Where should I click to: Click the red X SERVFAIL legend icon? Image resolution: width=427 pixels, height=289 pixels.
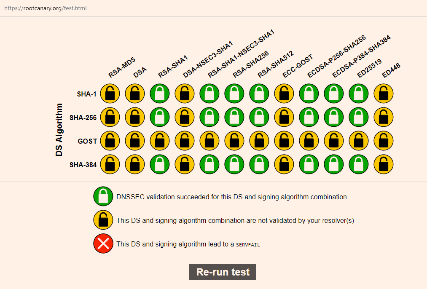click(x=103, y=244)
